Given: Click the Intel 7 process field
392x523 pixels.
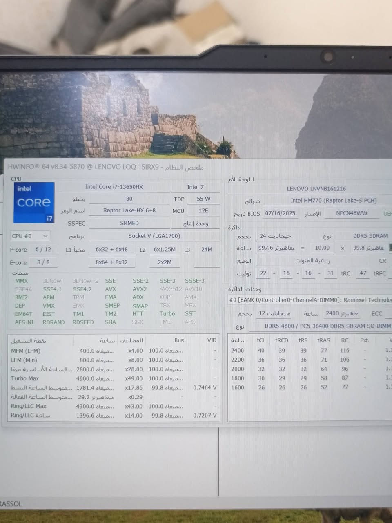Looking at the screenshot, I should [196, 187].
